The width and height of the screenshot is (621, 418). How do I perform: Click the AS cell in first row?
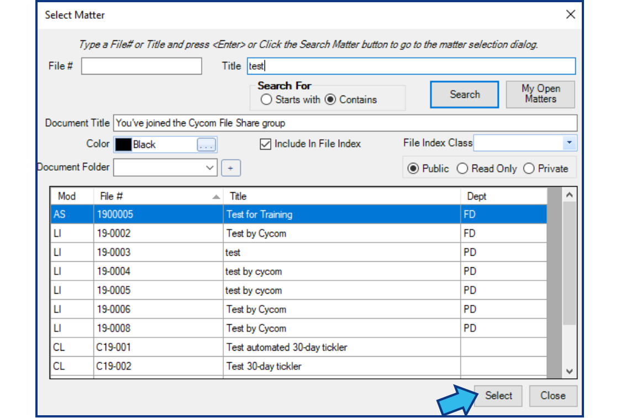coord(72,215)
